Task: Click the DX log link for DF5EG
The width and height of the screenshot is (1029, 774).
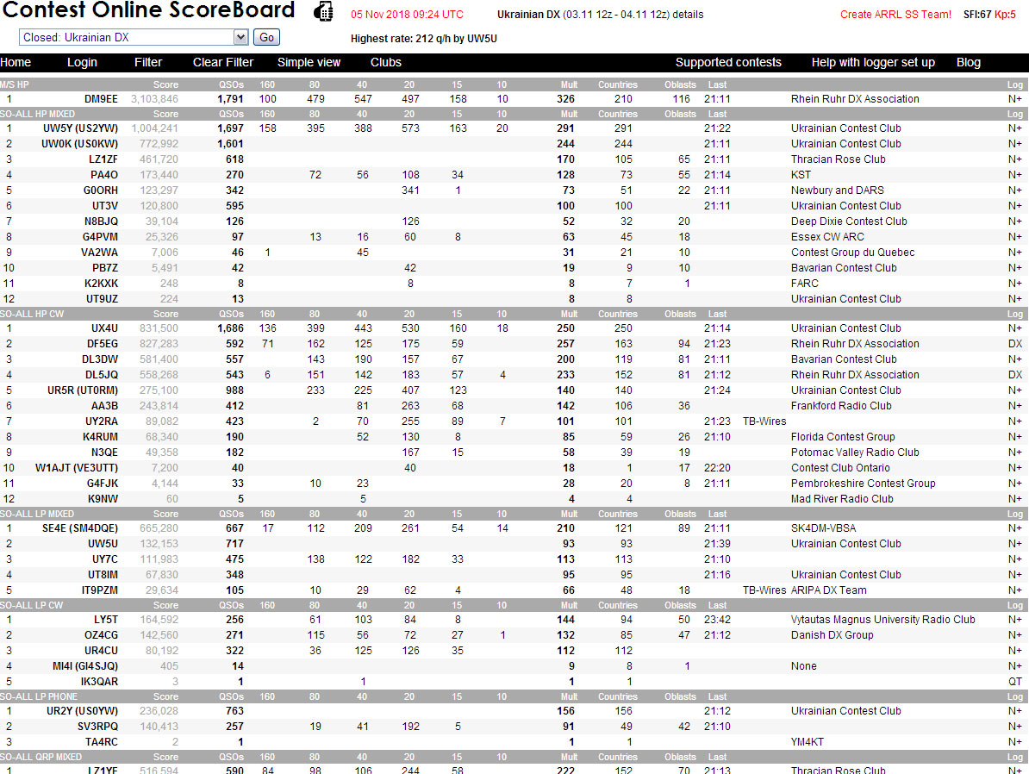Action: click(x=1017, y=343)
